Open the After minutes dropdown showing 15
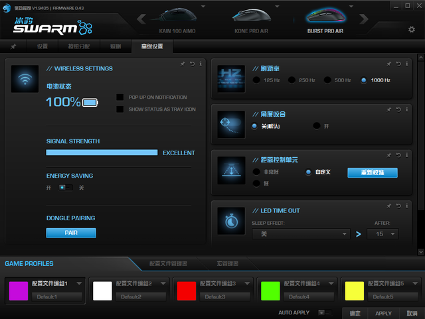 click(382, 234)
